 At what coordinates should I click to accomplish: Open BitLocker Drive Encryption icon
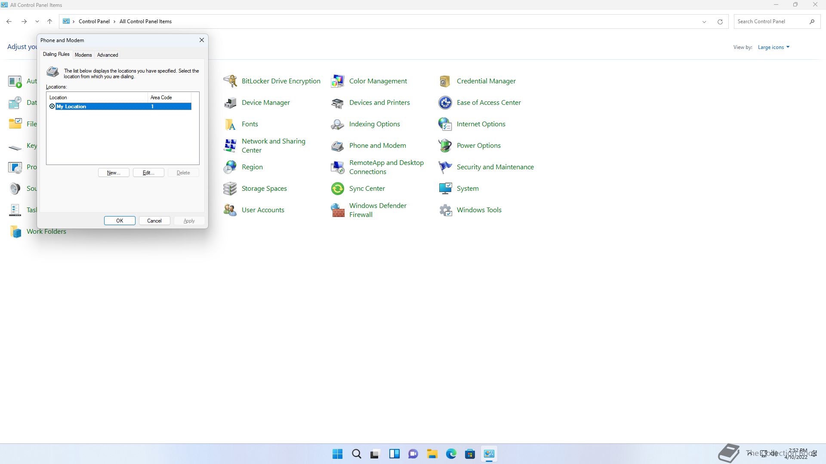pyautogui.click(x=230, y=81)
